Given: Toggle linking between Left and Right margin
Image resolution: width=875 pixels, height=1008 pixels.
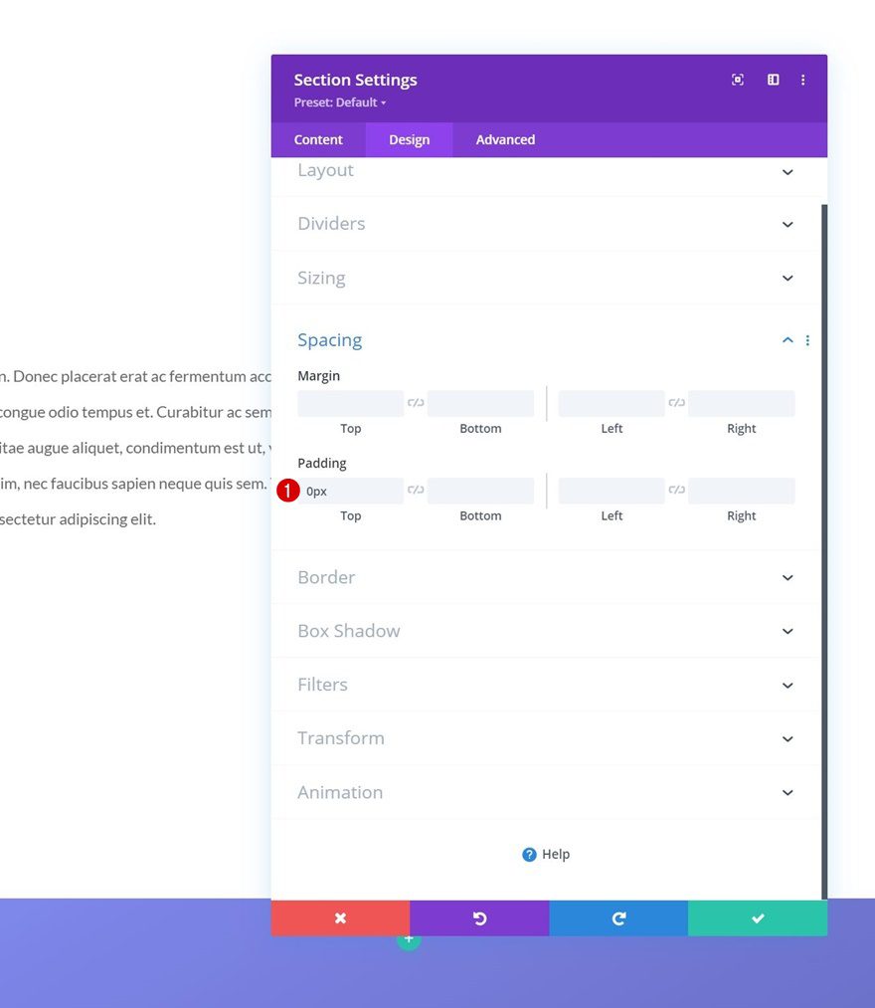Looking at the screenshot, I should (x=676, y=402).
